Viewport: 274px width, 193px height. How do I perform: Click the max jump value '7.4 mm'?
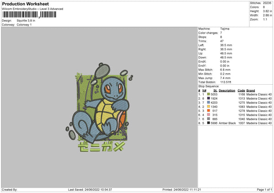225,78
